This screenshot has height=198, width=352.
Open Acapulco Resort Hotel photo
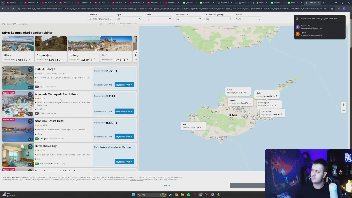18,130
